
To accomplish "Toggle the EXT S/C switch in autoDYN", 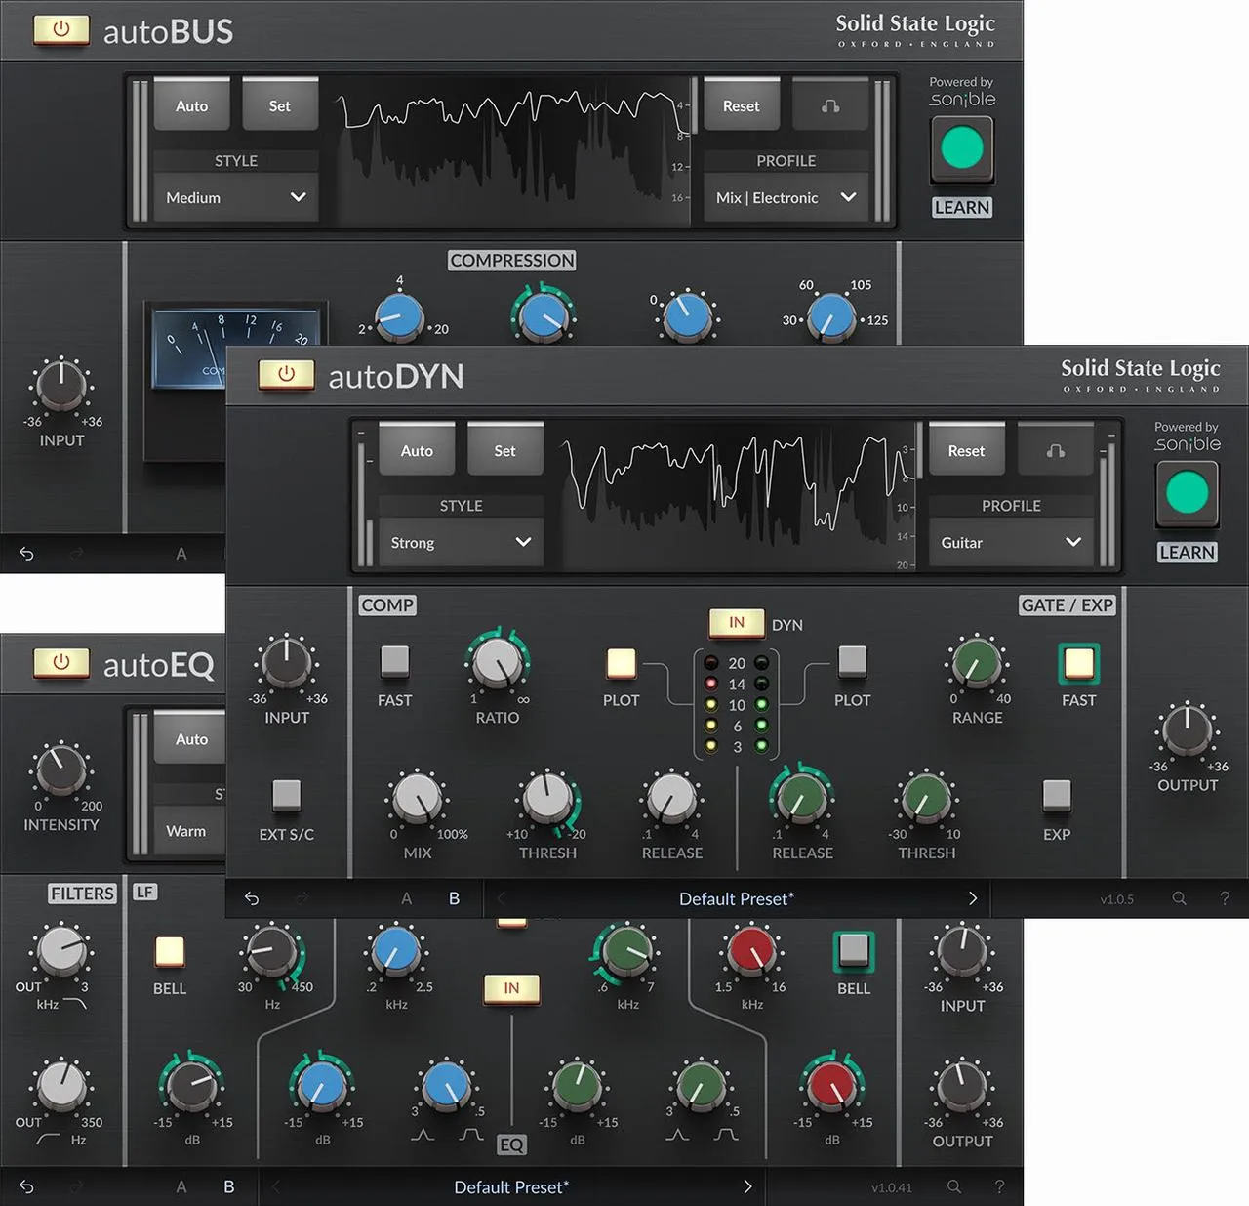I will click(286, 796).
